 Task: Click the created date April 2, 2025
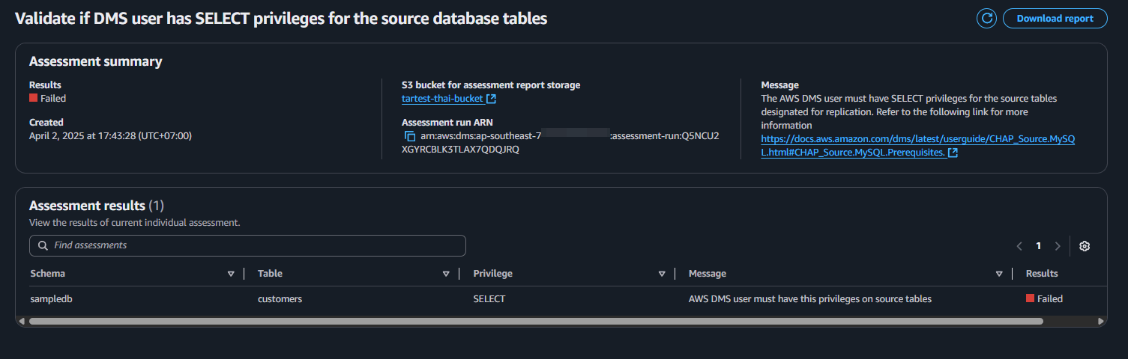[110, 135]
